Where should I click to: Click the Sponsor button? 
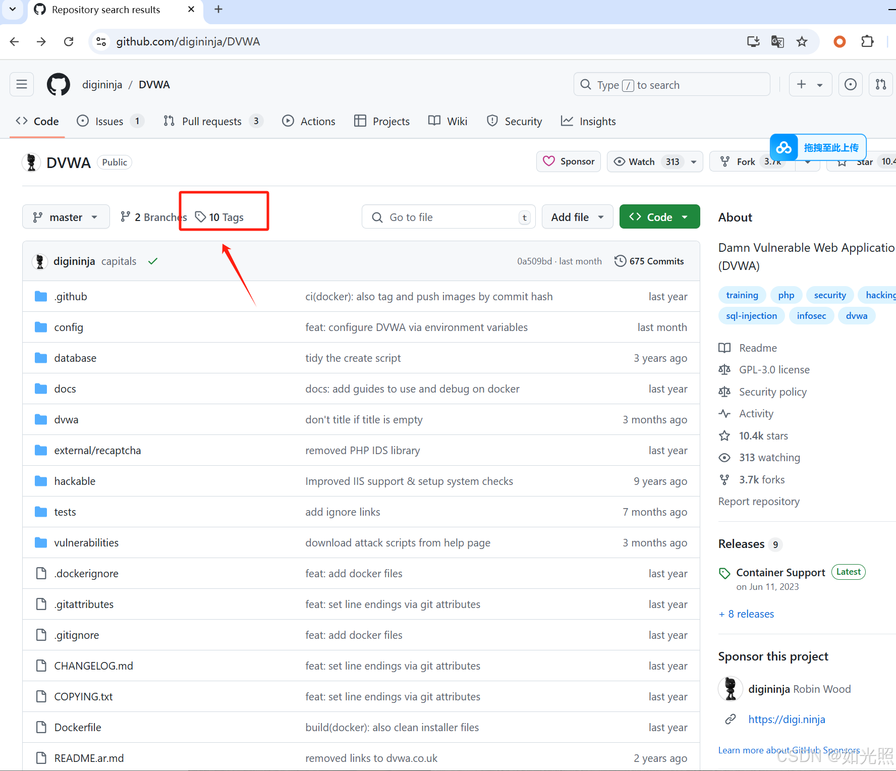click(x=569, y=161)
